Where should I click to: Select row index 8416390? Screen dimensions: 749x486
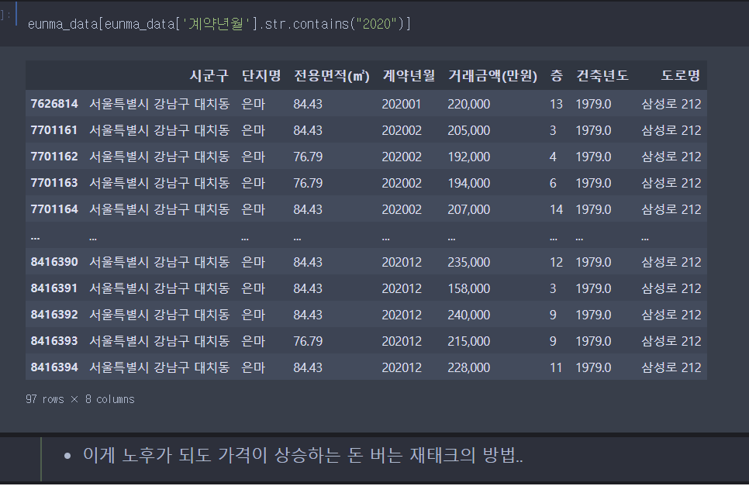coord(54,262)
